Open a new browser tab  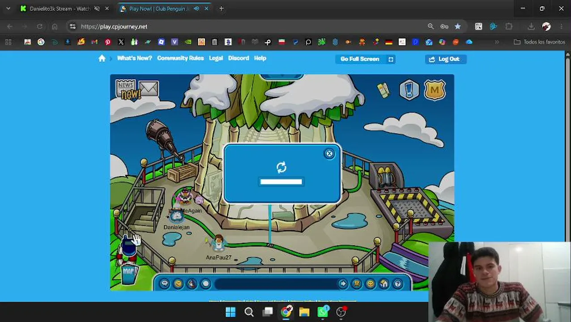coord(221,8)
